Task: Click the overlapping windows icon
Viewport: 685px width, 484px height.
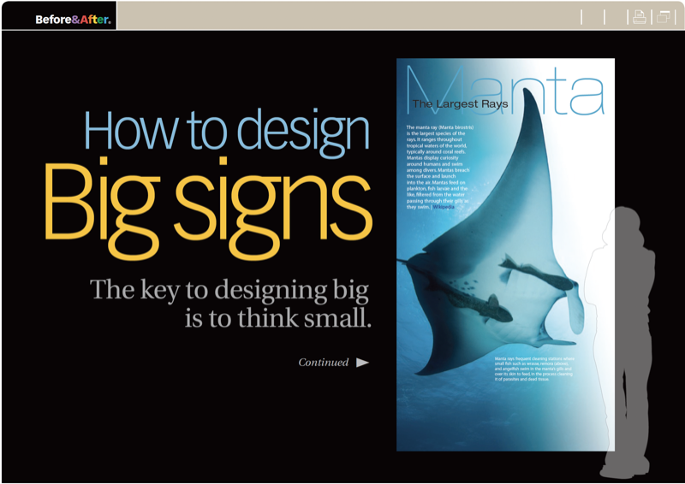Action: pos(664,17)
